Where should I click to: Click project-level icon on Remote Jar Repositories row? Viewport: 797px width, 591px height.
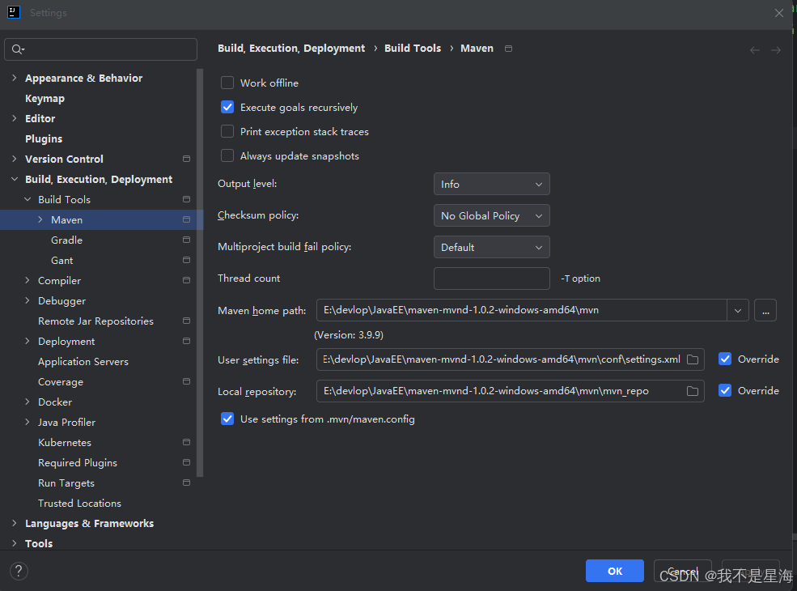tap(187, 321)
